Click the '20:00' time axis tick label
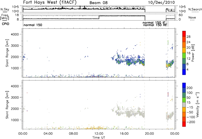 (149, 134)
